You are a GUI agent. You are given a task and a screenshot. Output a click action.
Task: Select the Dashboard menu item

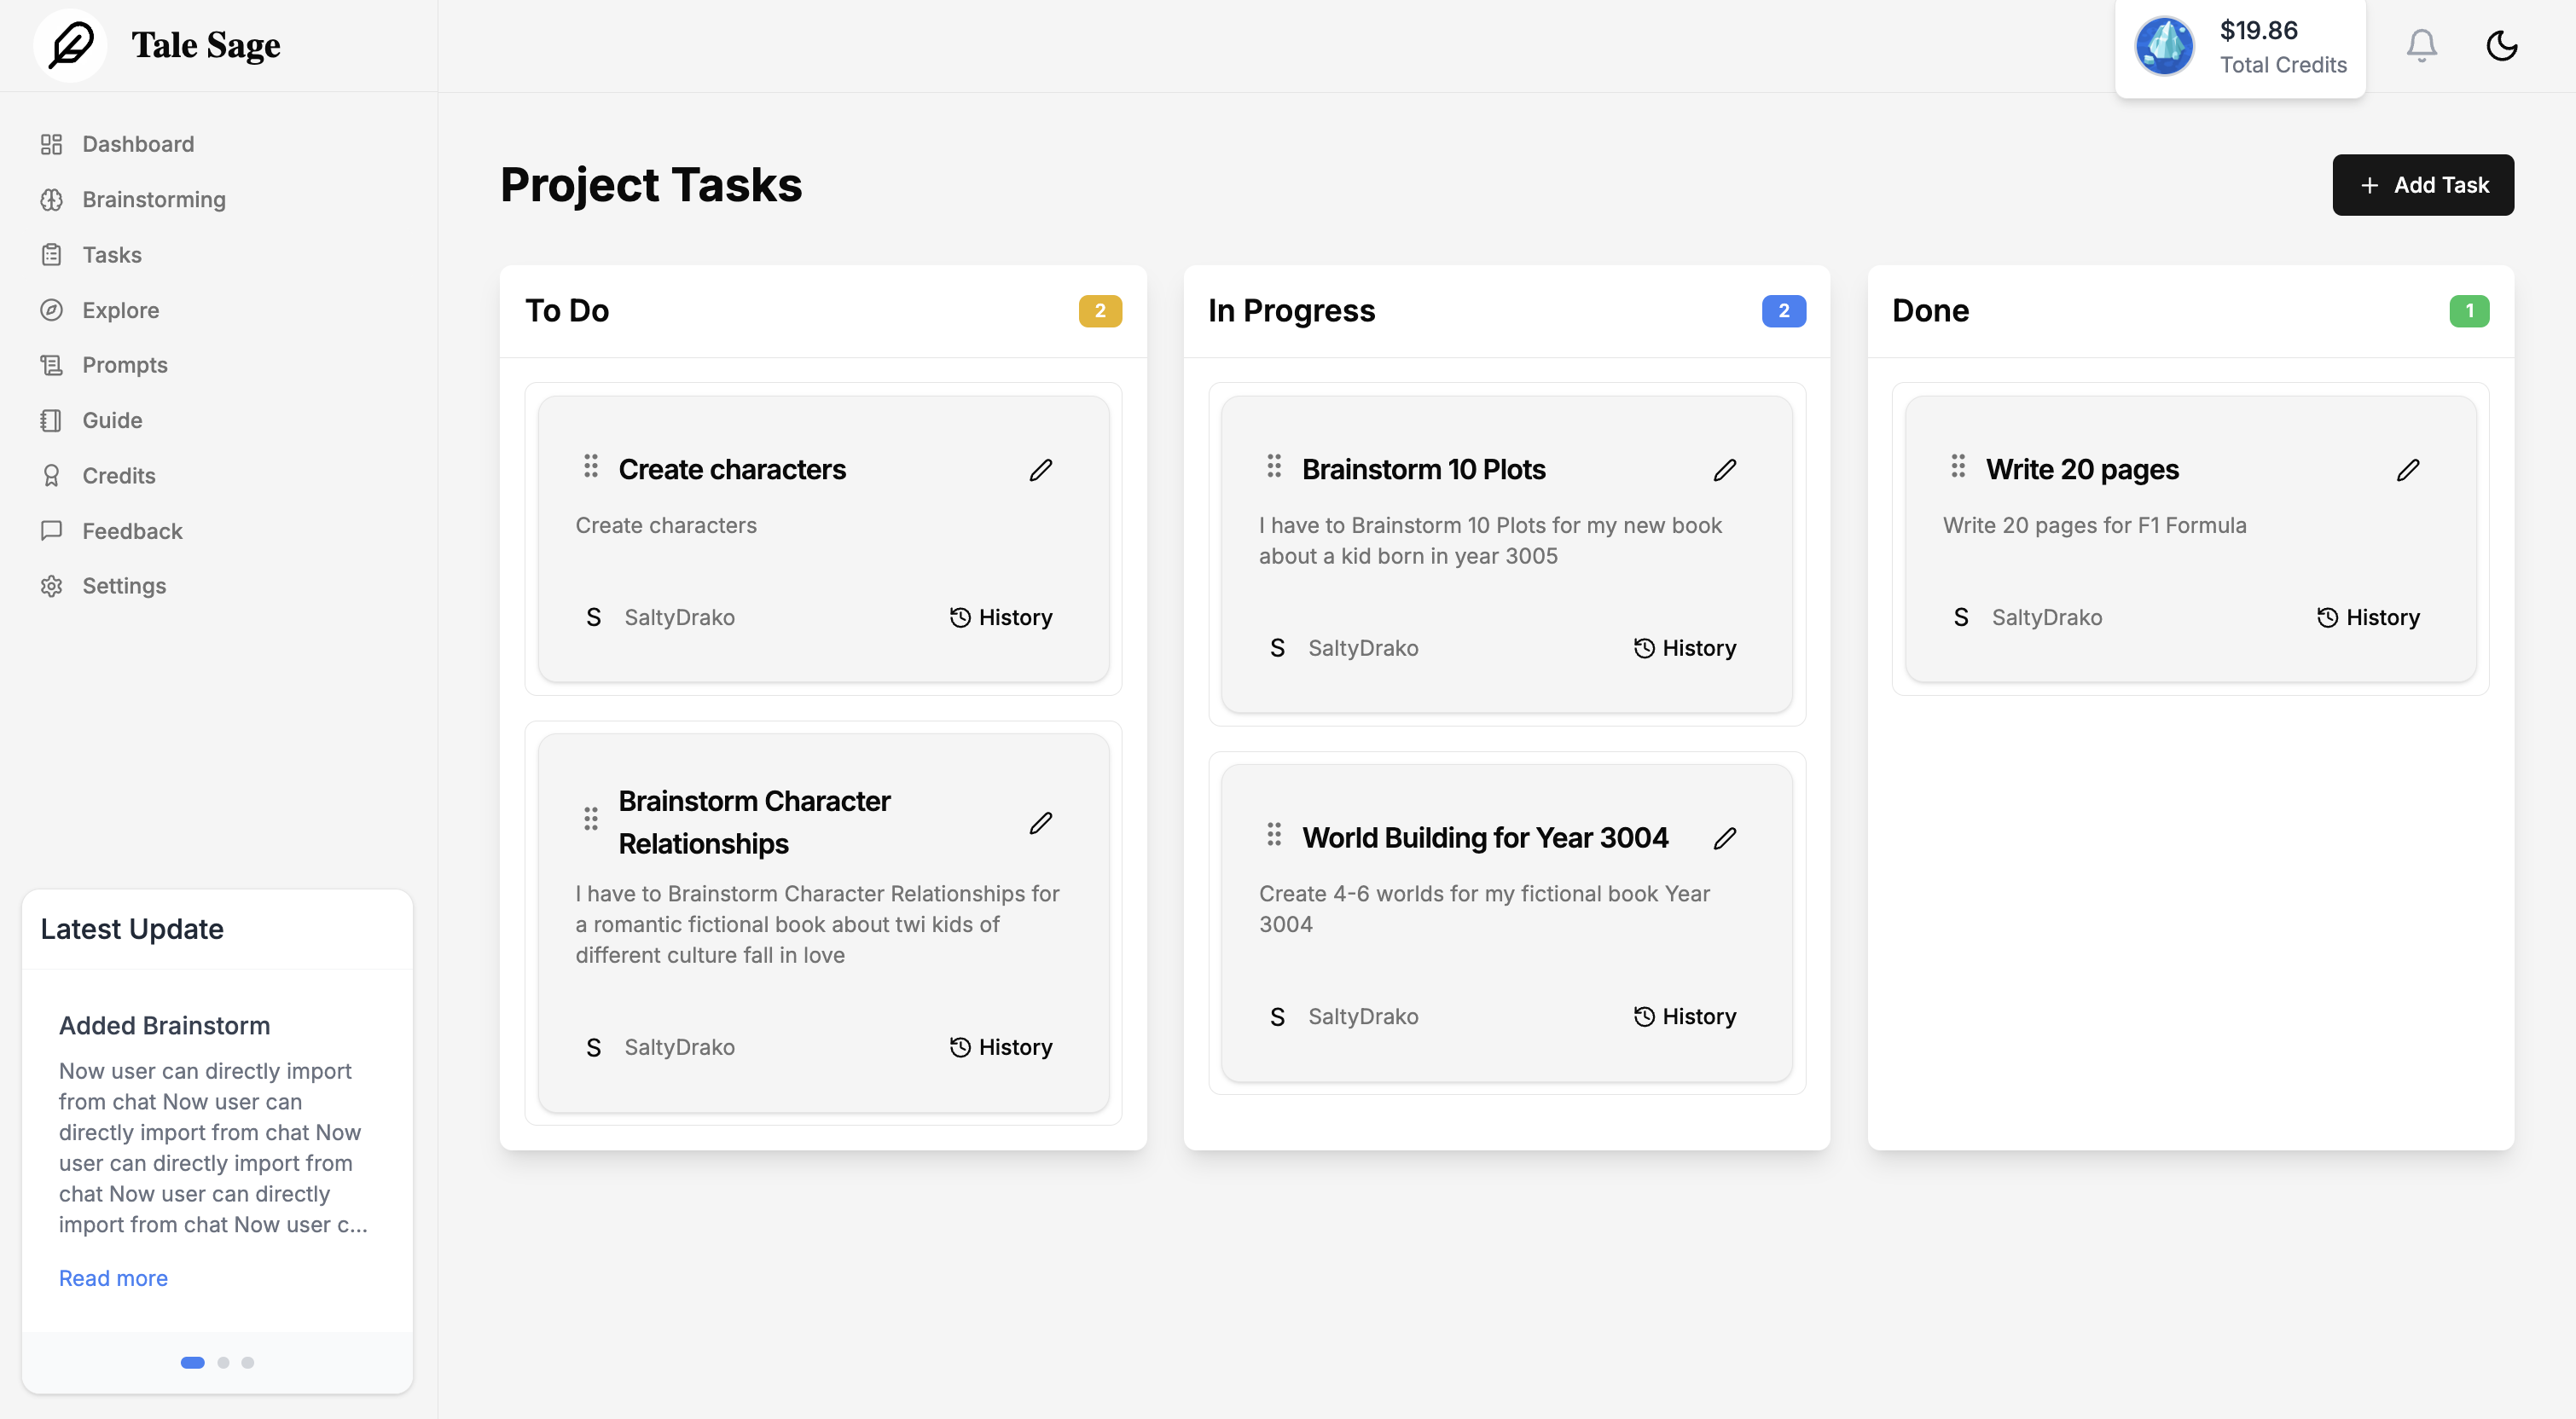138,143
